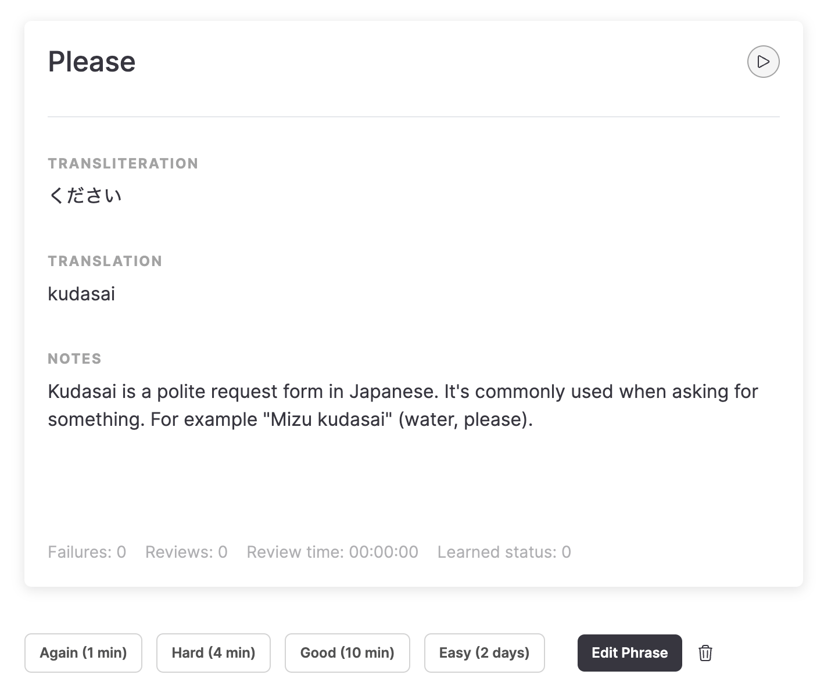Click the "Mizu kudasai" example text
The width and height of the screenshot is (824, 696).
click(328, 419)
